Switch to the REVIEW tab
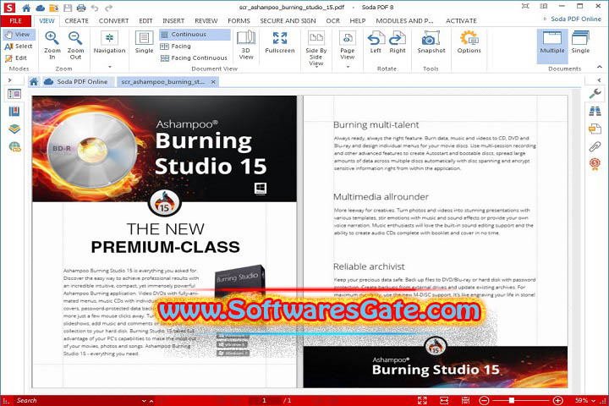 (x=206, y=21)
